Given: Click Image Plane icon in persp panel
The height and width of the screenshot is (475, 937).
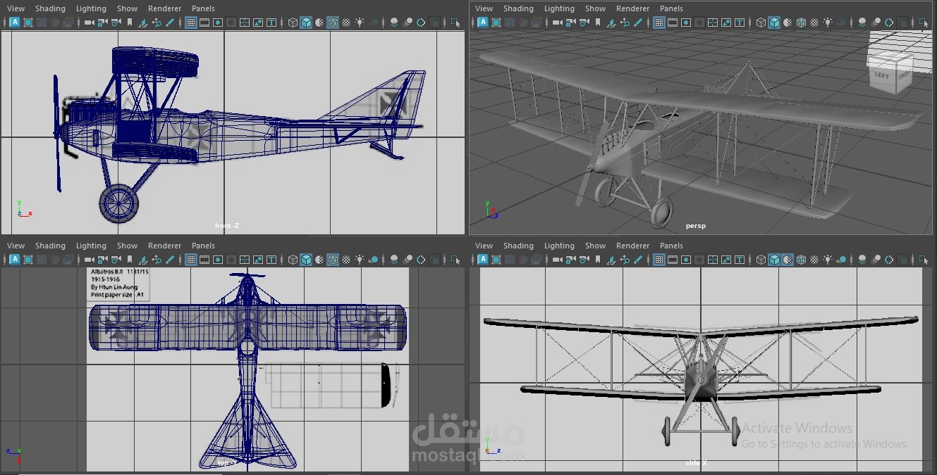Looking at the screenshot, I should pos(611,23).
